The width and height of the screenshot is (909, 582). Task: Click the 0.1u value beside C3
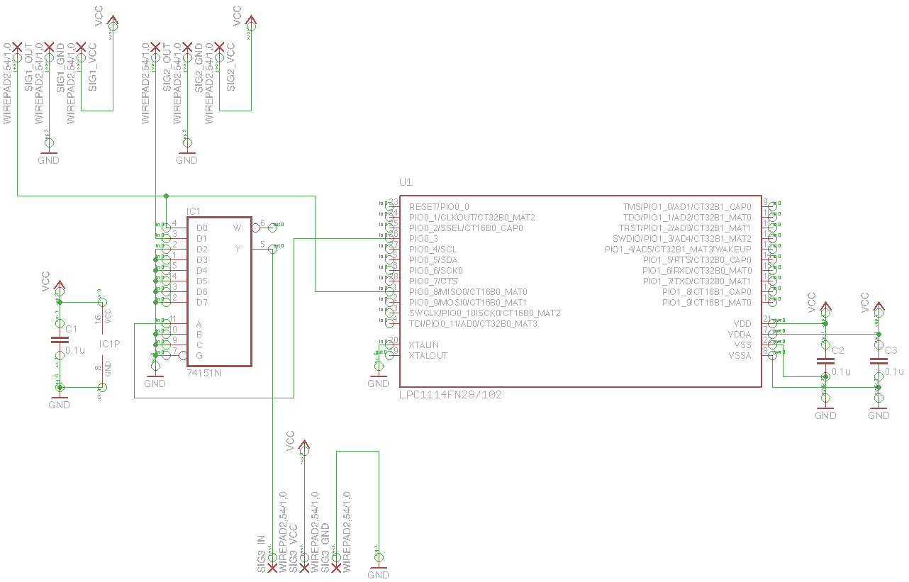tap(895, 371)
